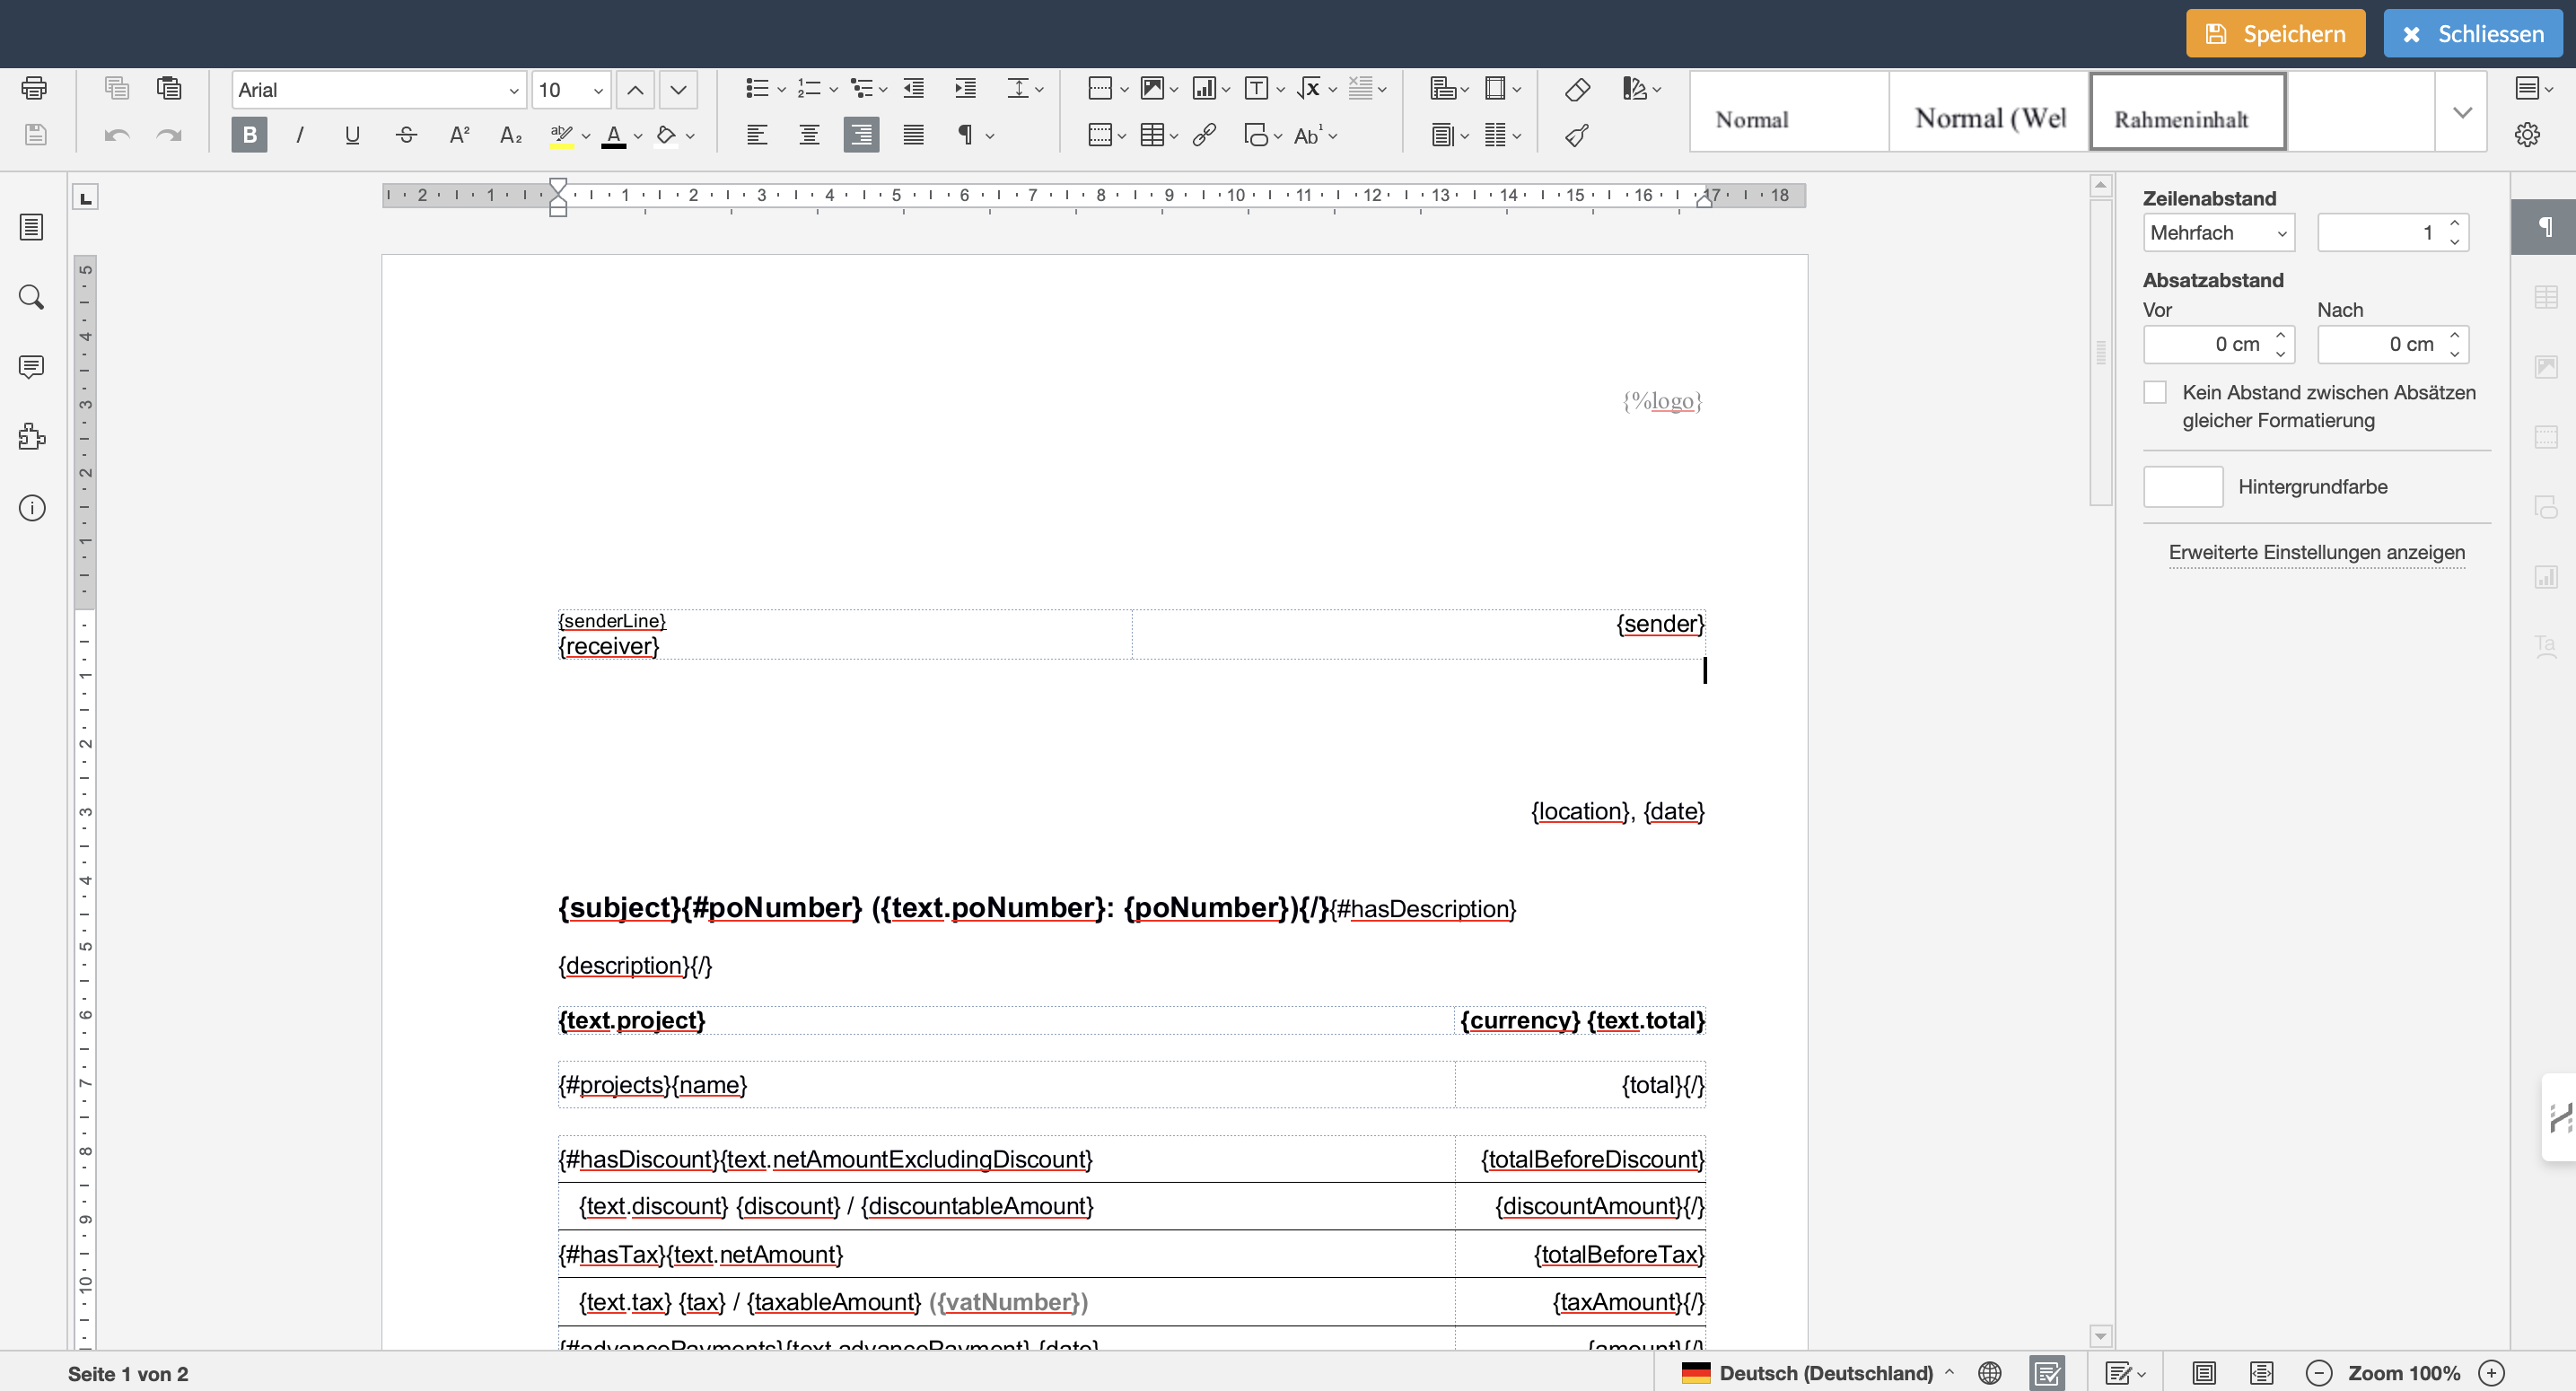Decrease font size with down arrow button
The image size is (2576, 1391).
[x=678, y=90]
